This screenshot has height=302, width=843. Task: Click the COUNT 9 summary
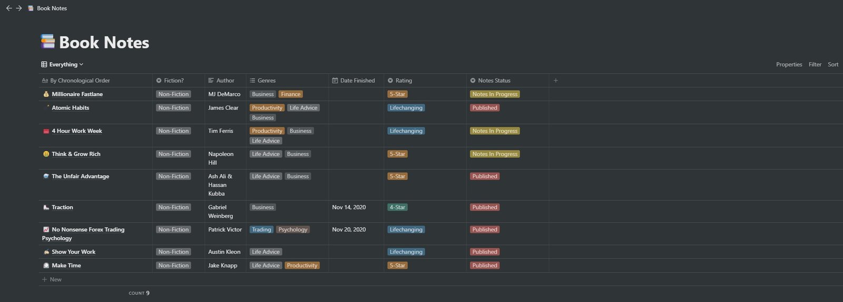pyautogui.click(x=139, y=293)
